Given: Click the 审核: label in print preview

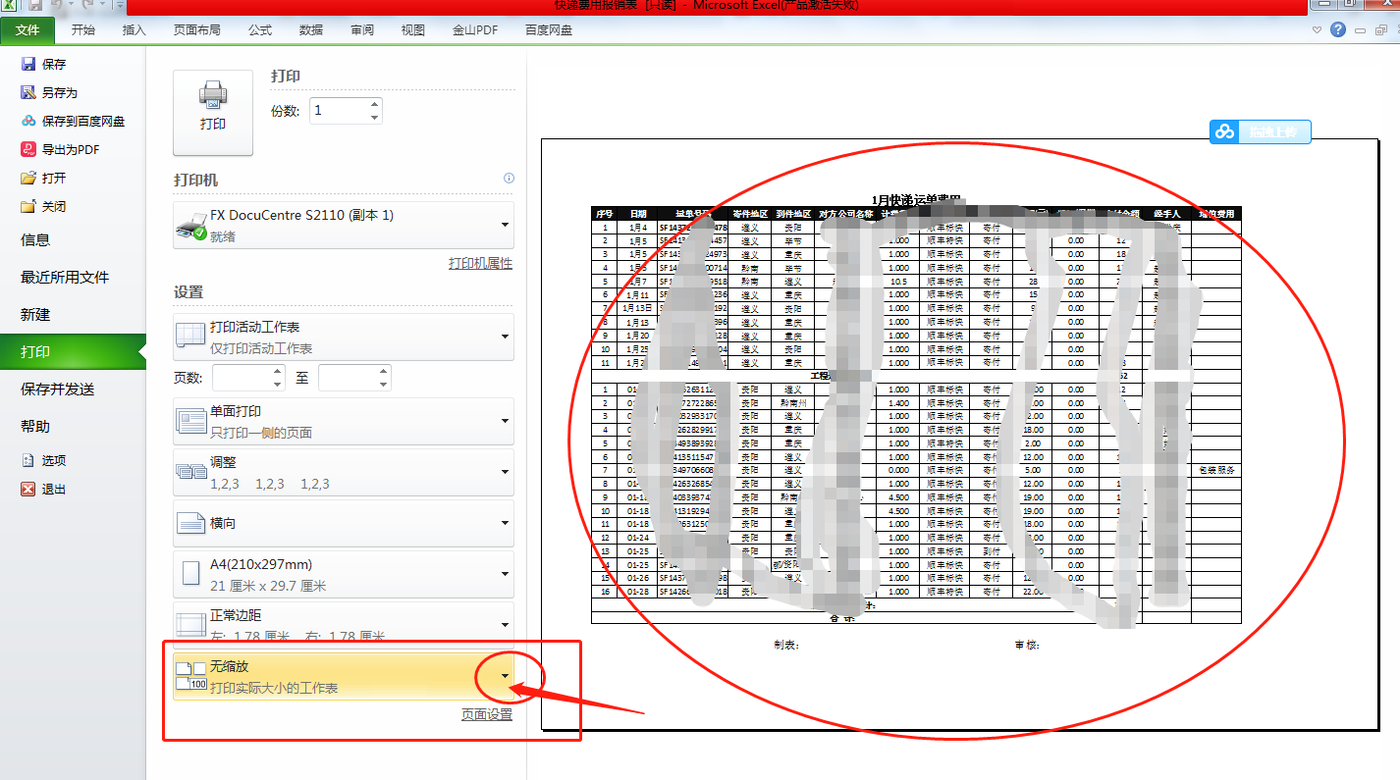Looking at the screenshot, I should click(1027, 646).
